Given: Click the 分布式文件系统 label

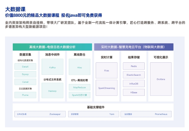Looking at the screenshot, I should tap(52, 79).
